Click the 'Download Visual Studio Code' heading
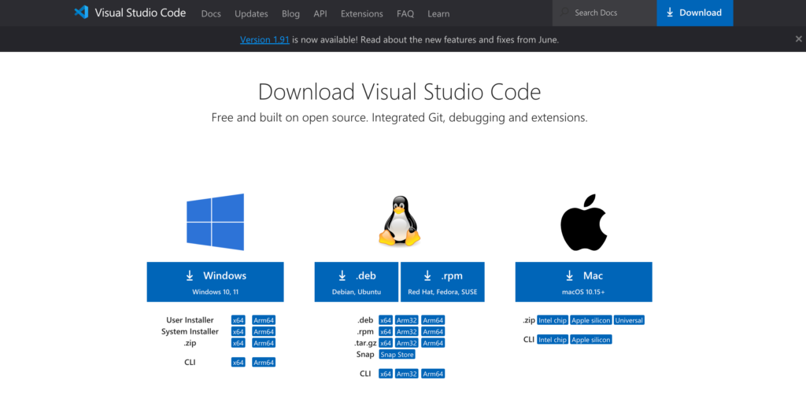The height and width of the screenshot is (402, 806). click(399, 92)
